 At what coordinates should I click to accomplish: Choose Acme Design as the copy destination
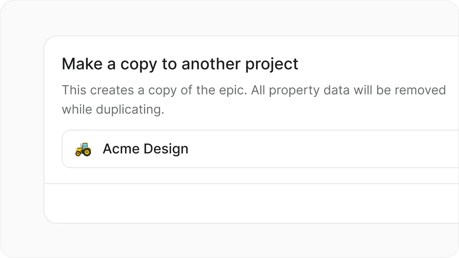tap(146, 149)
